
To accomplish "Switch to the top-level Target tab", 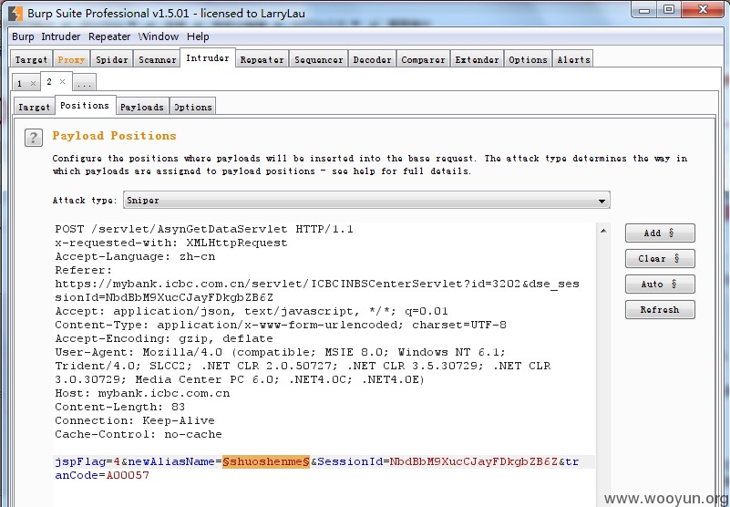I will point(31,59).
